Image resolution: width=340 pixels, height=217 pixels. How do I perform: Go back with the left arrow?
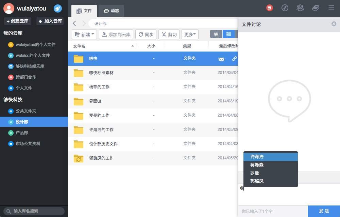[x=74, y=23]
